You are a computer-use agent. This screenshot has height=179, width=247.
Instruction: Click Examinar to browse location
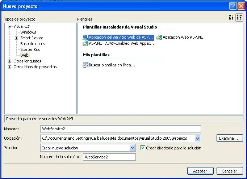click(230, 138)
